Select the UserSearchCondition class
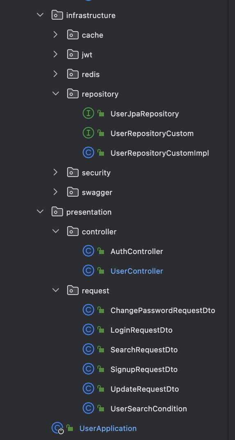This screenshot has height=440, width=235. (149, 408)
